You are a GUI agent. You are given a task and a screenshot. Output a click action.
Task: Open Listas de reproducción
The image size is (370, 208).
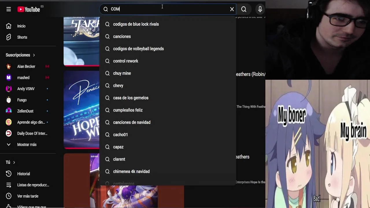[x=28, y=185]
